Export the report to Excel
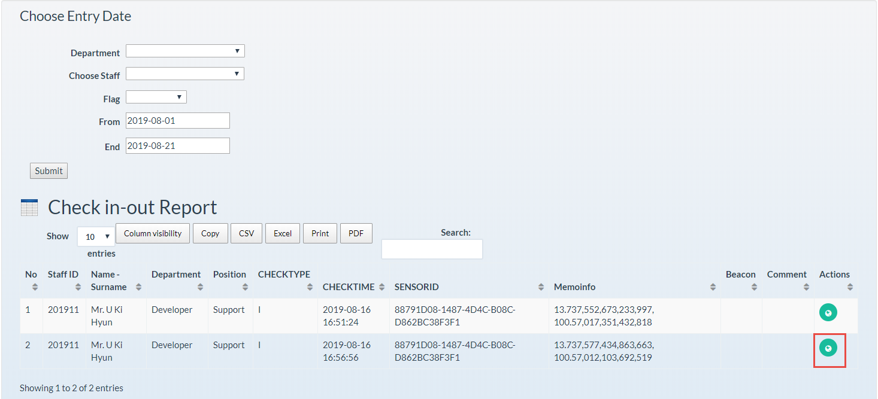The image size is (878, 399). point(283,233)
